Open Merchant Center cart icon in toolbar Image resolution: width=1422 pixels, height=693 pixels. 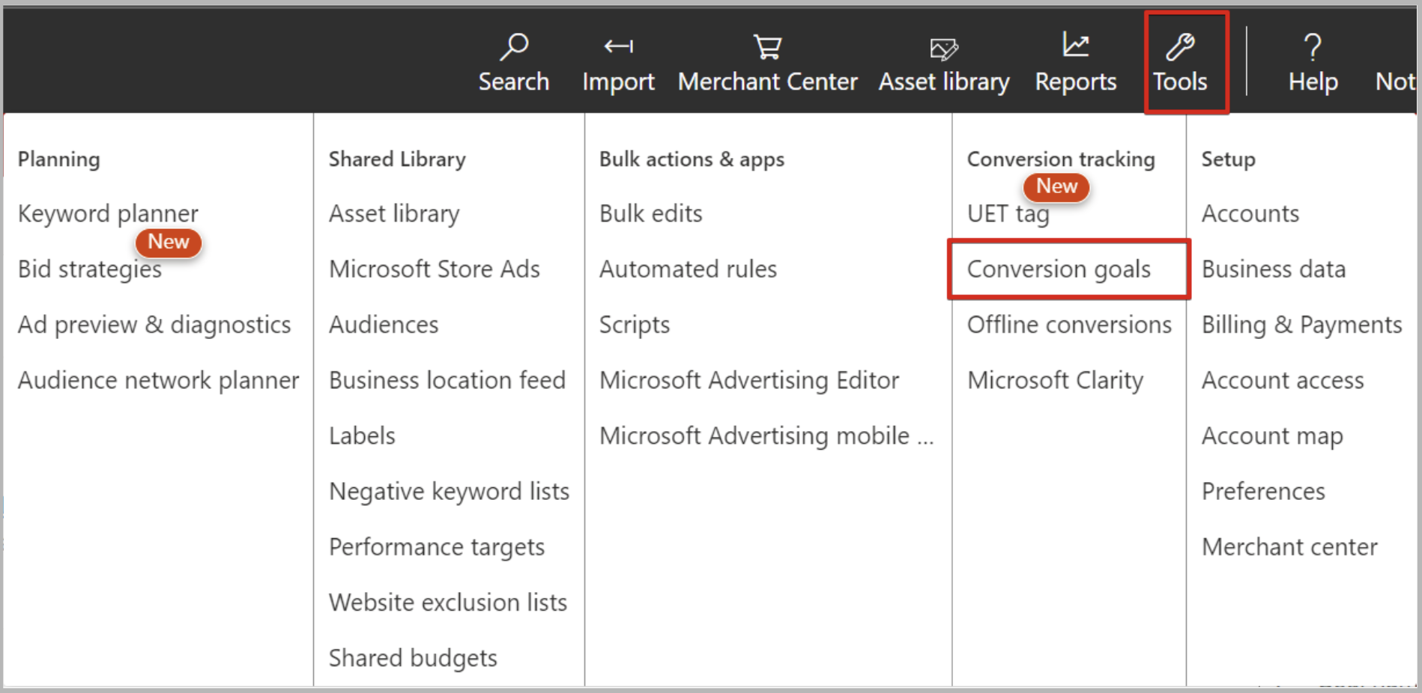[x=767, y=47]
